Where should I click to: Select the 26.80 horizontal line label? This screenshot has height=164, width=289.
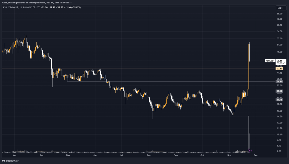coord(280,81)
